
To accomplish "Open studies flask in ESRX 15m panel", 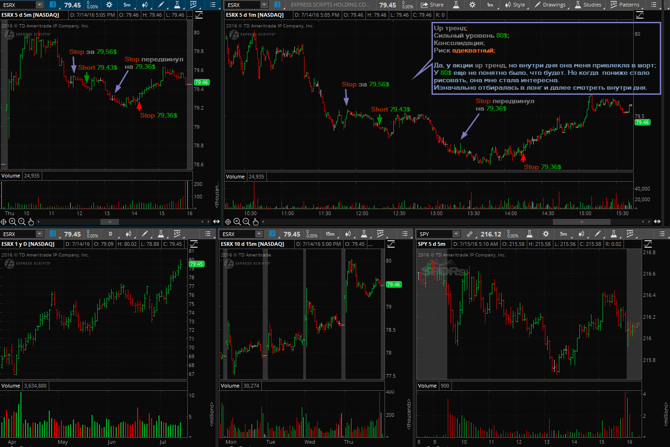I will 364,234.
